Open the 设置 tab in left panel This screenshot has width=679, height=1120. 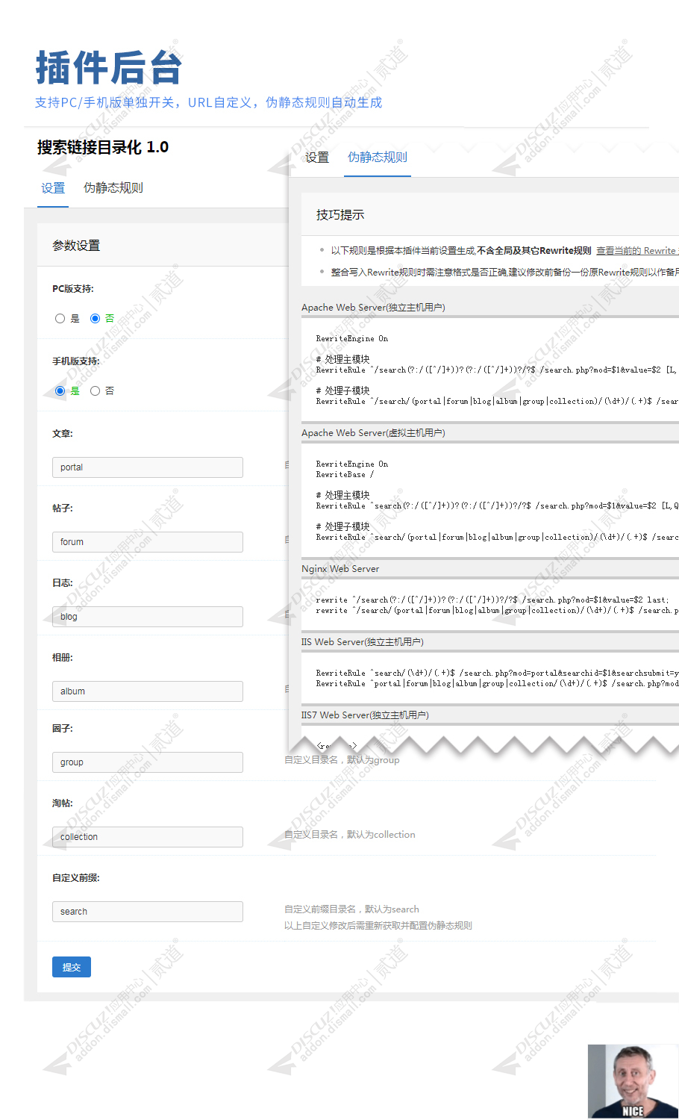pyautogui.click(x=53, y=188)
